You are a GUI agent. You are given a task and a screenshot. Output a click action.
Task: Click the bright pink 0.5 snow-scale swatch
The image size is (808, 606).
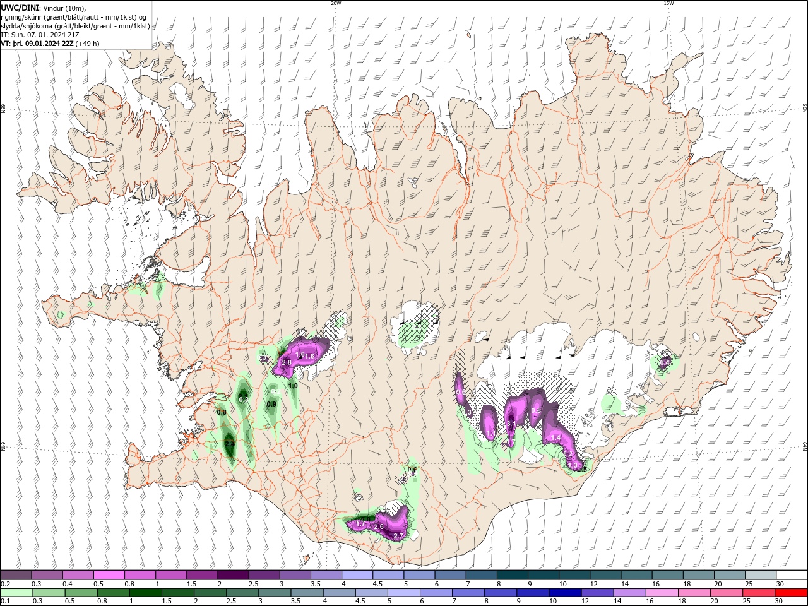point(109,574)
